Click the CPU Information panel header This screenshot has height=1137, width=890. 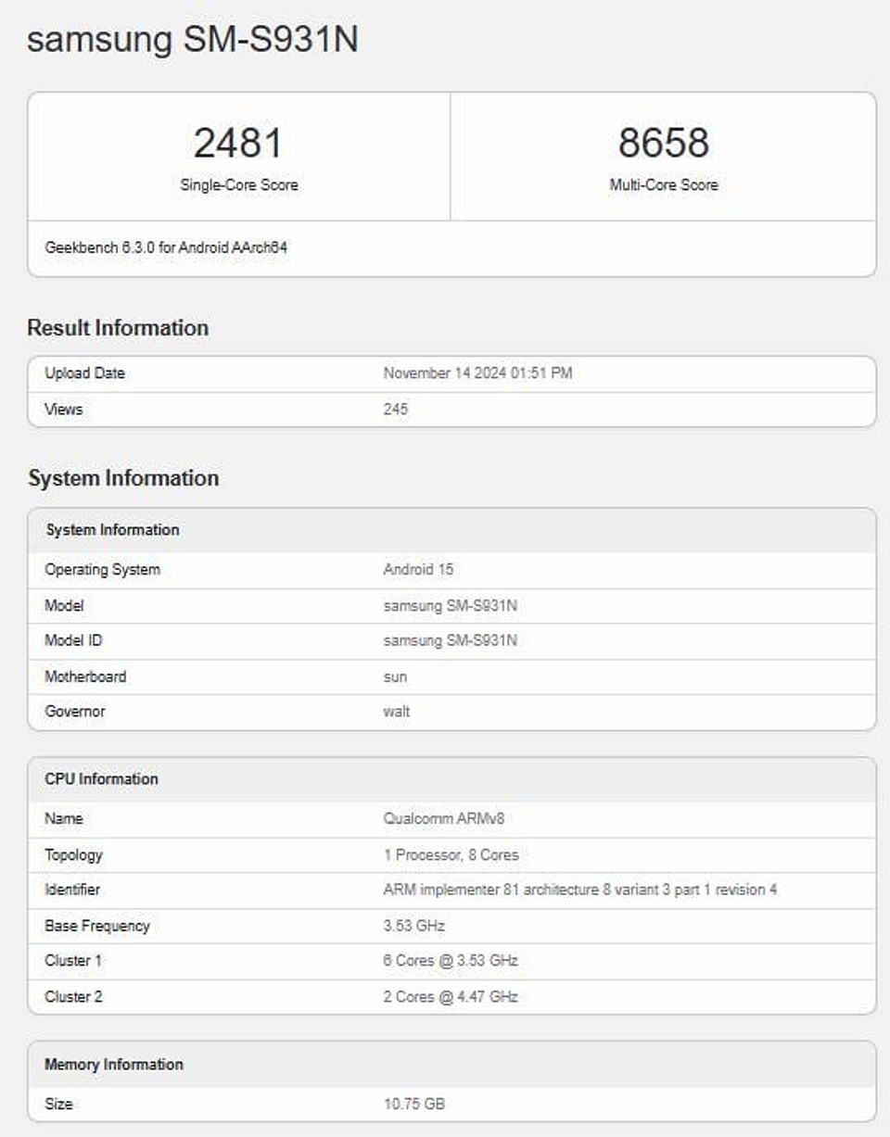pos(99,779)
